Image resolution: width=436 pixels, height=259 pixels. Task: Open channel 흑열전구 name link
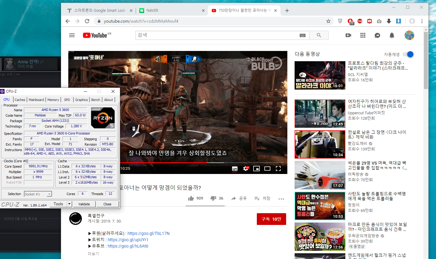(x=96, y=216)
